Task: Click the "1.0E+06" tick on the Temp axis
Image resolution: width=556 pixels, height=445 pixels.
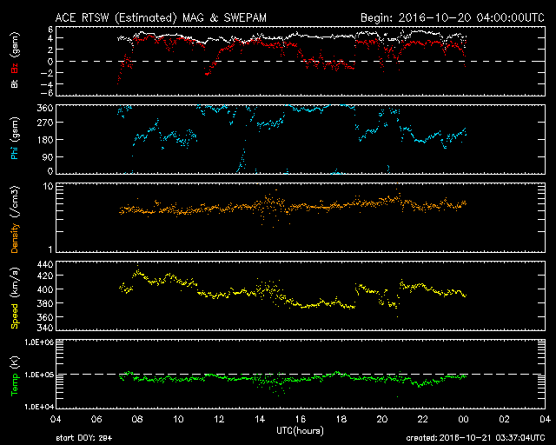Action: [39, 342]
